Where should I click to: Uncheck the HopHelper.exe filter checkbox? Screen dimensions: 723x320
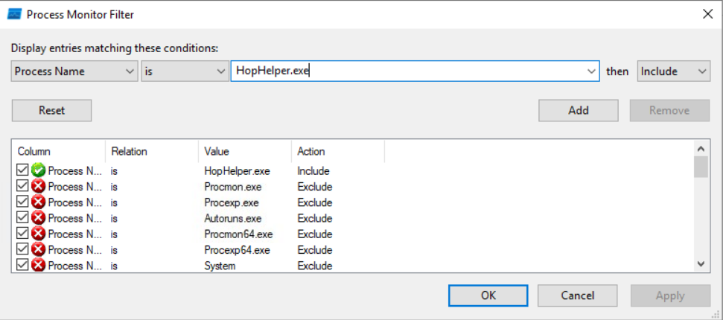[x=22, y=171]
